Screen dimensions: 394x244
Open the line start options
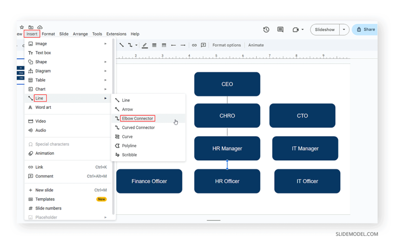pyautogui.click(x=173, y=45)
